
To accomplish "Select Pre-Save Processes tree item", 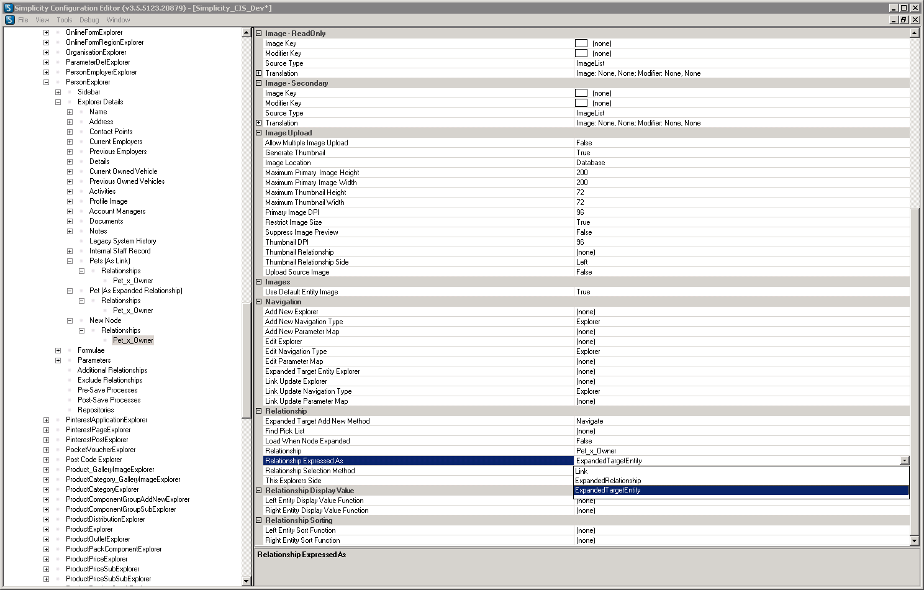I will pos(107,390).
